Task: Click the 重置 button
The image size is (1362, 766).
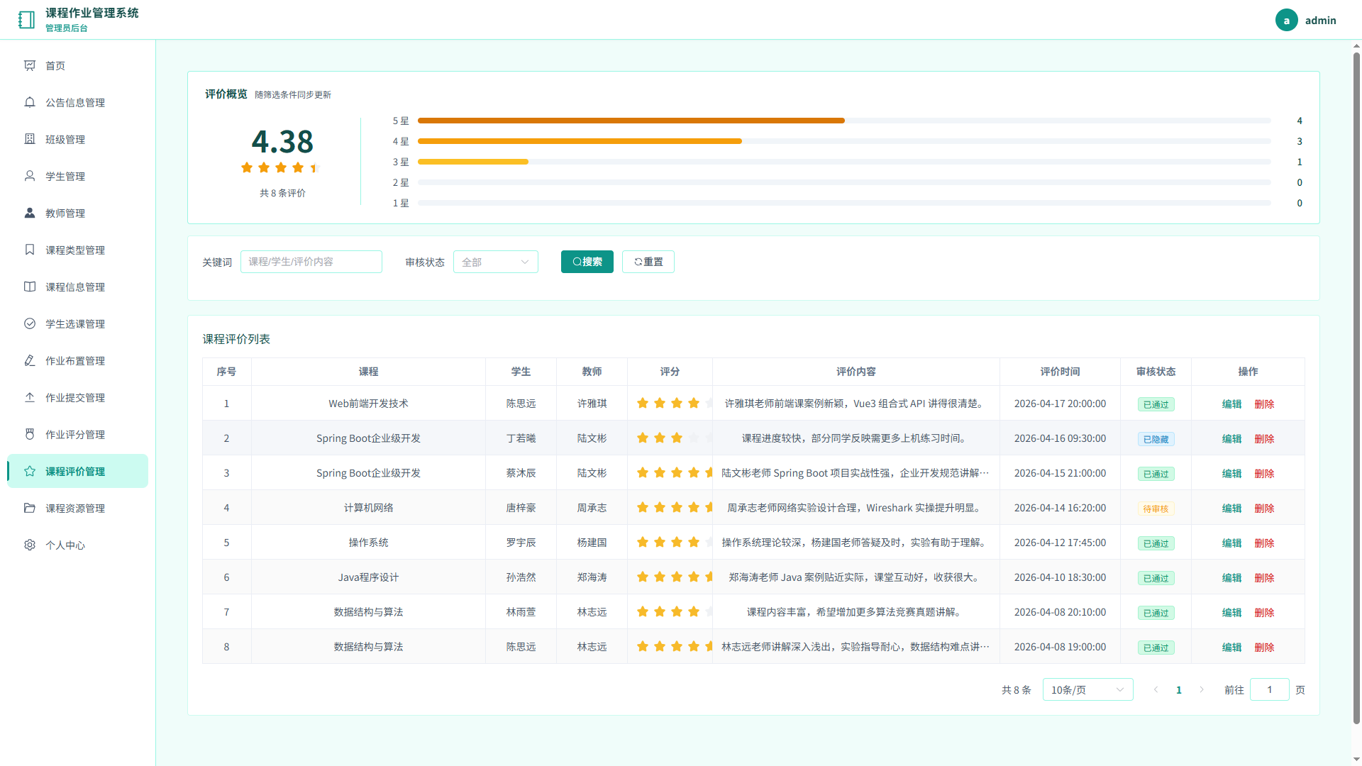Action: point(648,262)
